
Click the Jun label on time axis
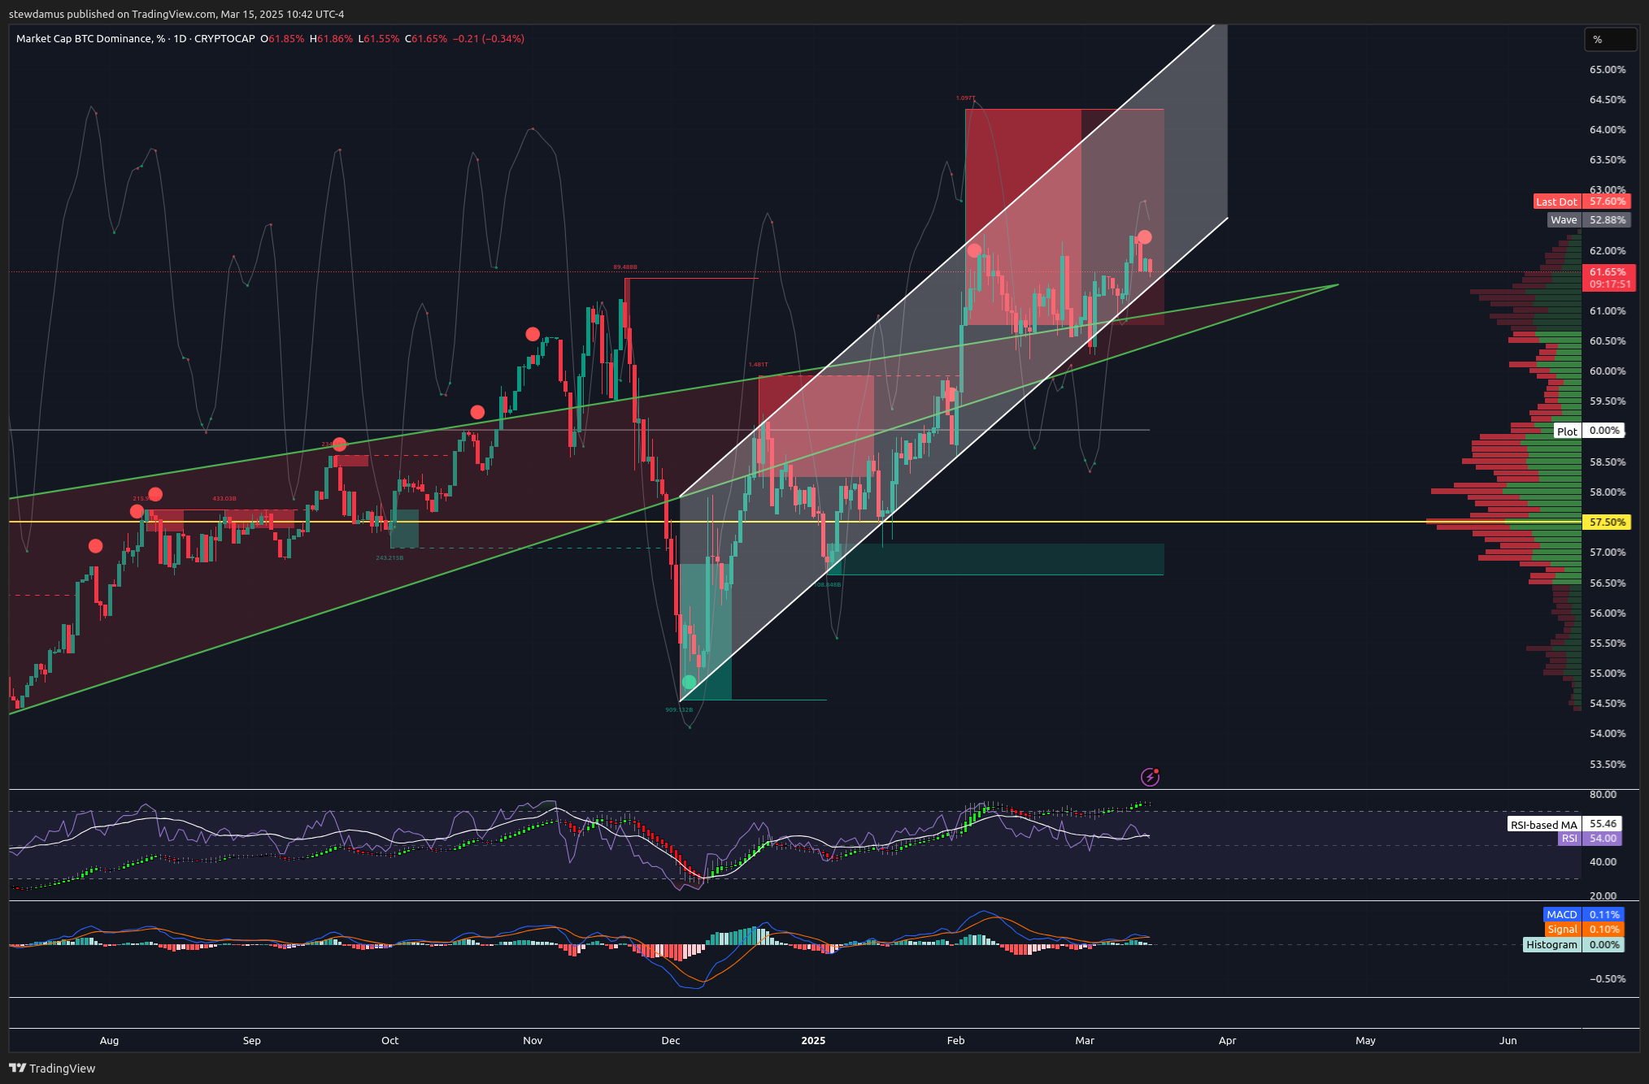click(1508, 1040)
